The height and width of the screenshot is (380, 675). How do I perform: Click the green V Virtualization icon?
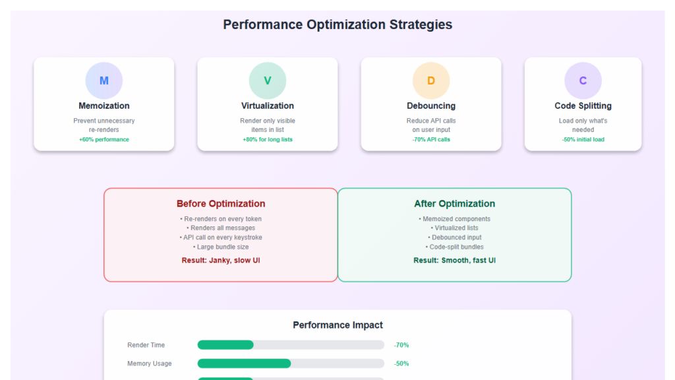[268, 81]
